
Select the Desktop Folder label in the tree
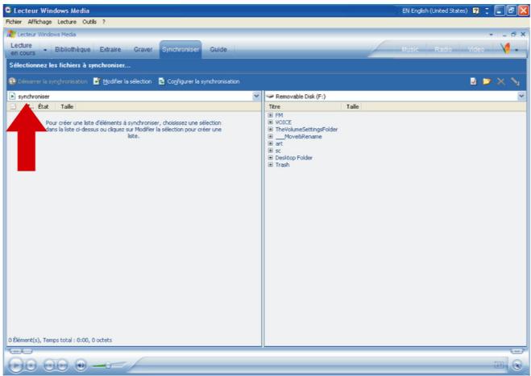[x=293, y=158]
